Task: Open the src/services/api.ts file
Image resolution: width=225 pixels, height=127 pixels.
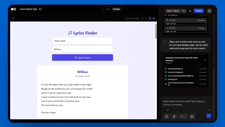Action: click(175, 72)
